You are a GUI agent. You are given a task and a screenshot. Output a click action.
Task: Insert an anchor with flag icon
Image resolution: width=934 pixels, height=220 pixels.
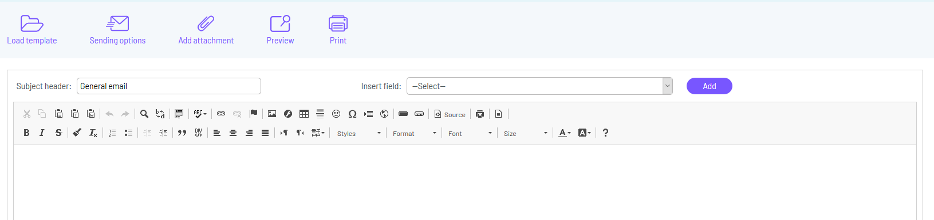click(x=253, y=114)
